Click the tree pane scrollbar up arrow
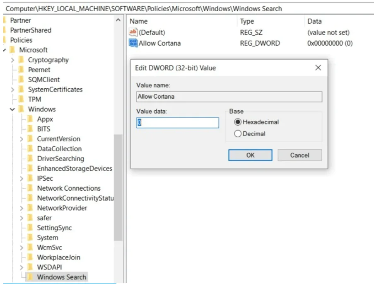Image resolution: width=374 pixels, height=284 pixels. coord(118,20)
